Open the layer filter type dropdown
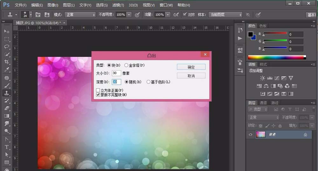The height and width of the screenshot is (171, 318). (258, 109)
